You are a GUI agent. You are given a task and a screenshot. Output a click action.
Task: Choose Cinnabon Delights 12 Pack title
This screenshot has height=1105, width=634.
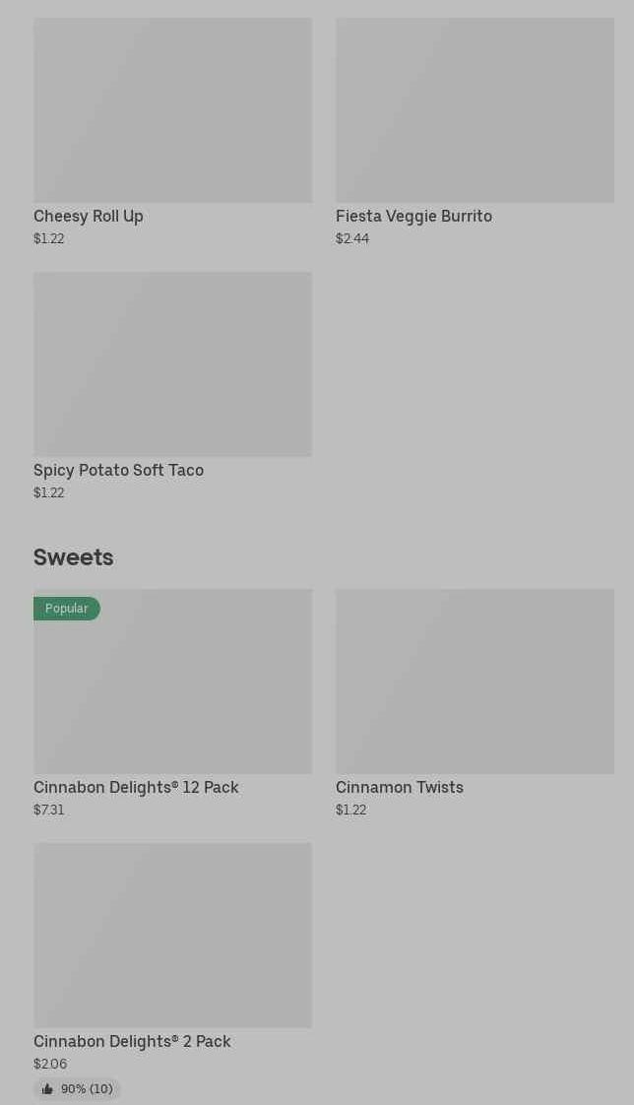pyautogui.click(x=136, y=787)
